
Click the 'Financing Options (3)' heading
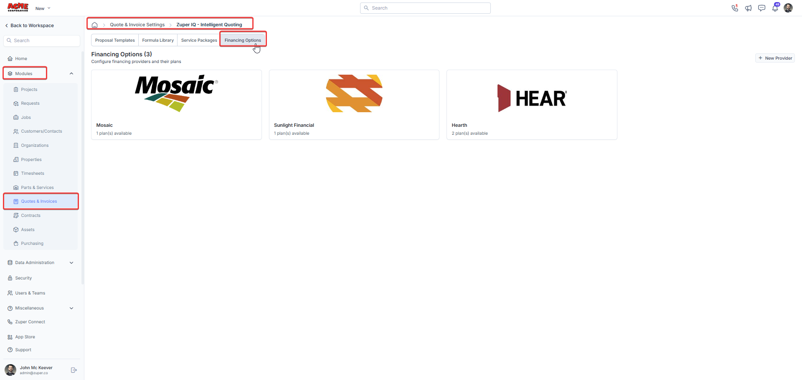122,55
